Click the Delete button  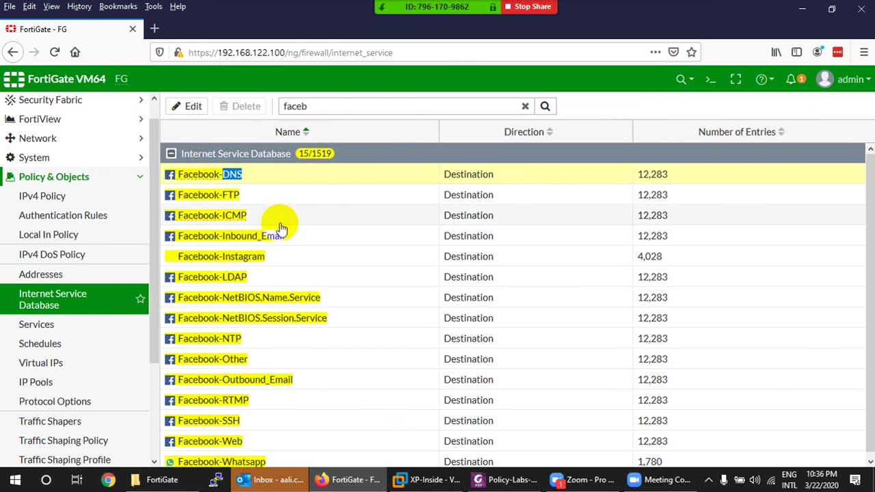pyautogui.click(x=240, y=106)
